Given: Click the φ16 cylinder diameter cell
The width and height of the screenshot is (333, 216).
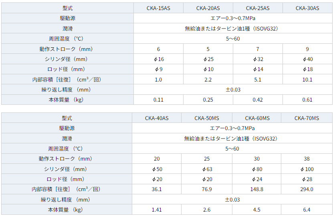Looking at the screenshot, I should pos(158,59).
